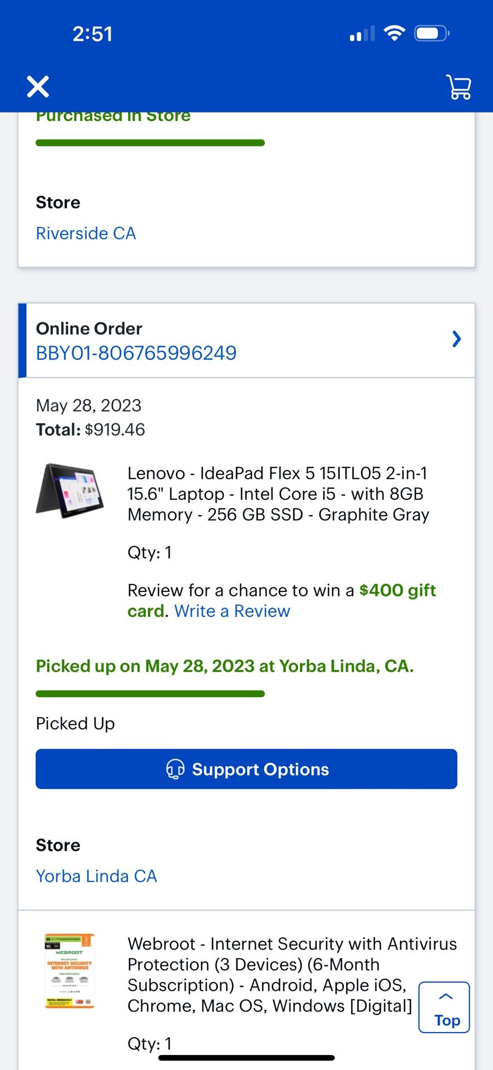
Task: Tap the Wi-Fi indicator in status bar
Action: [x=394, y=33]
